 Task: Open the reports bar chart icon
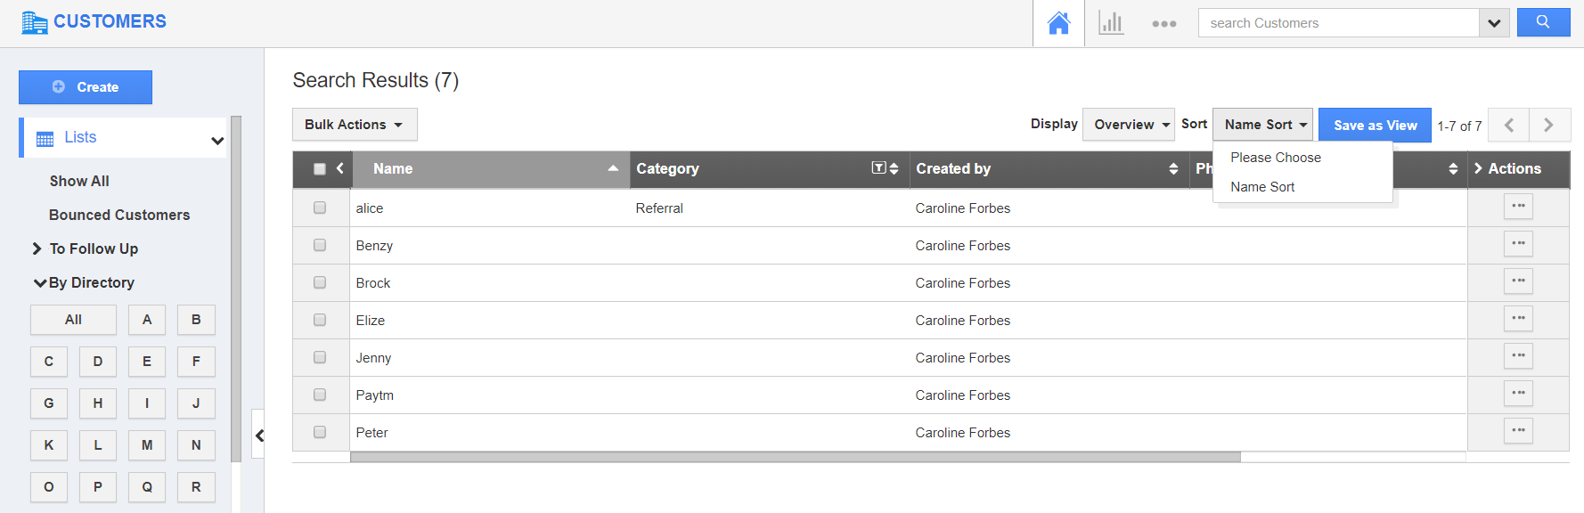pyautogui.click(x=1111, y=23)
